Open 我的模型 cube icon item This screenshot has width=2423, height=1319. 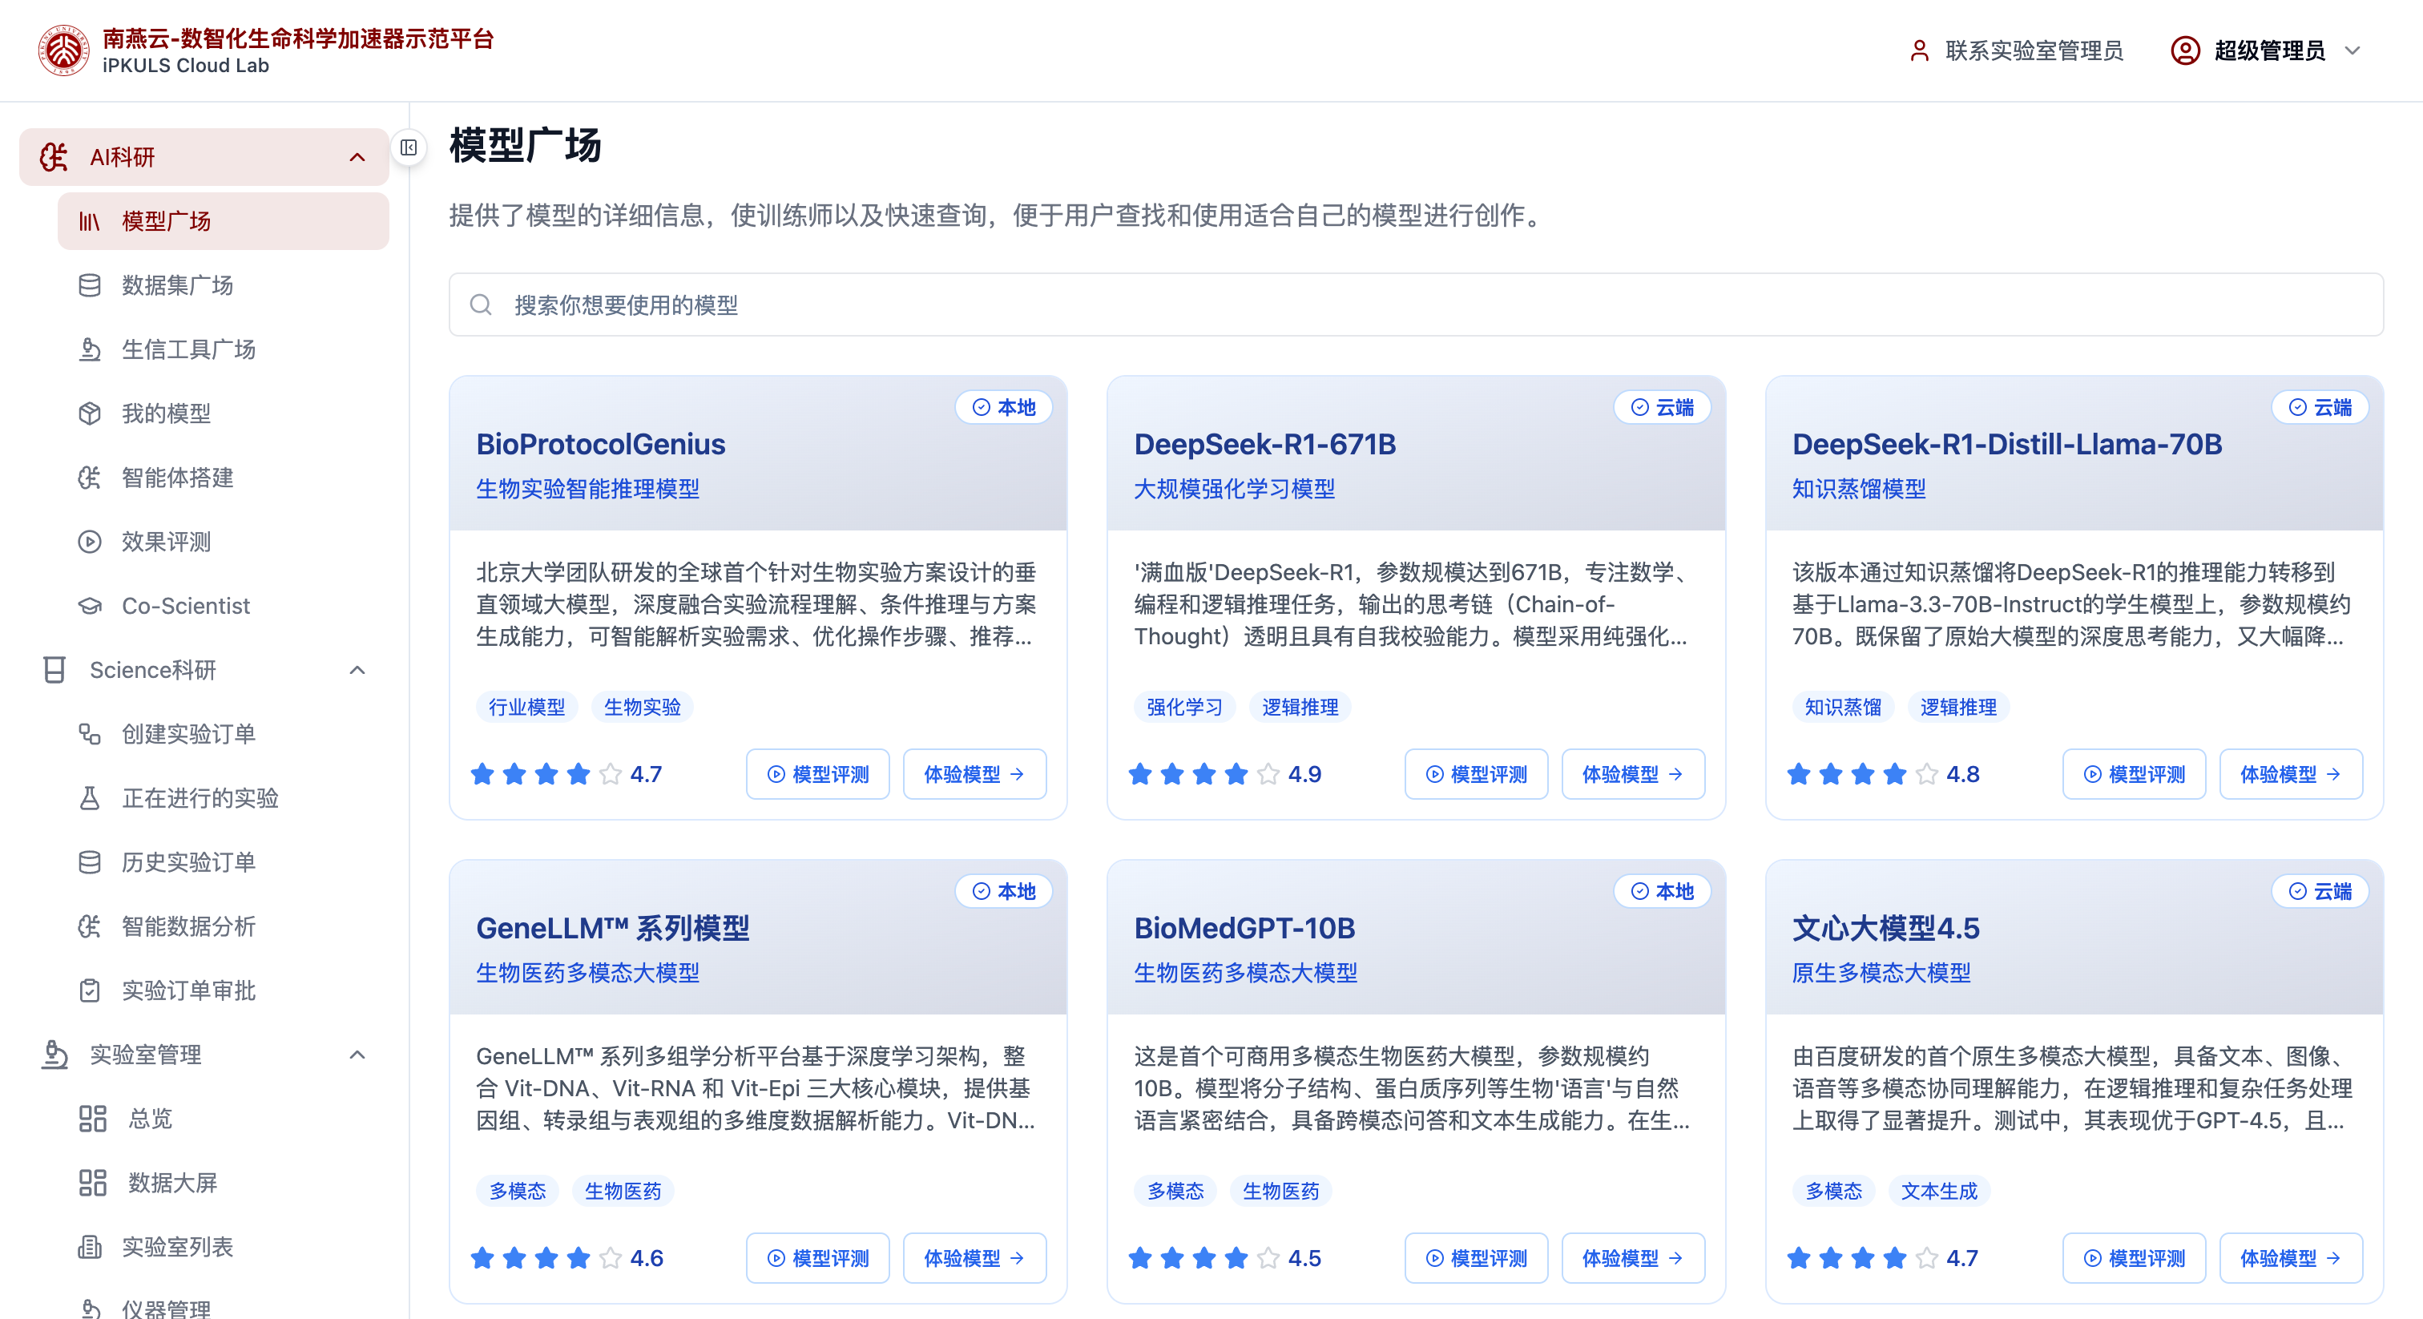click(x=90, y=413)
